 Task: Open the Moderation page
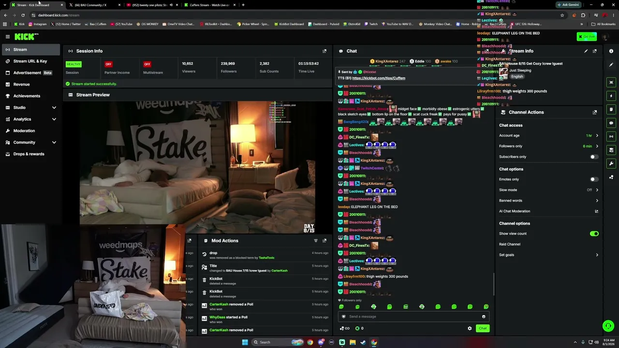(x=30, y=130)
